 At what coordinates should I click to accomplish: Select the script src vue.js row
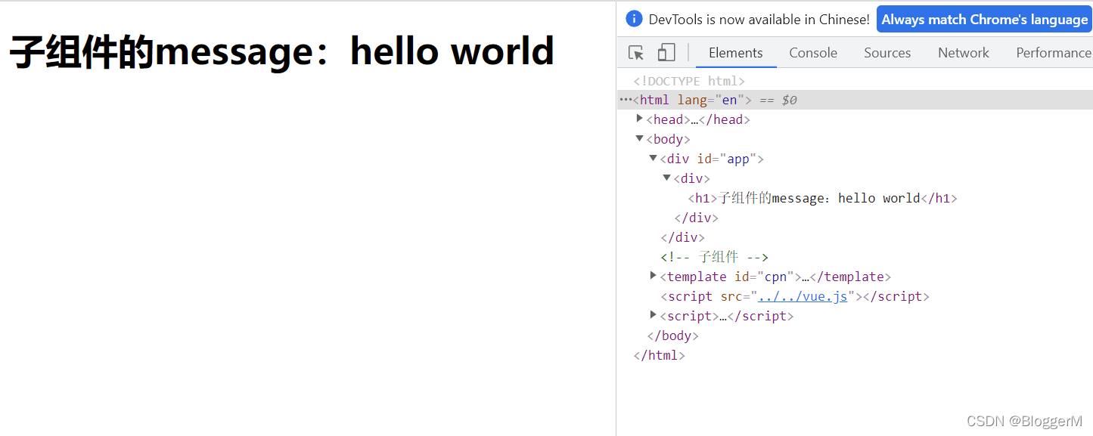tap(795, 296)
